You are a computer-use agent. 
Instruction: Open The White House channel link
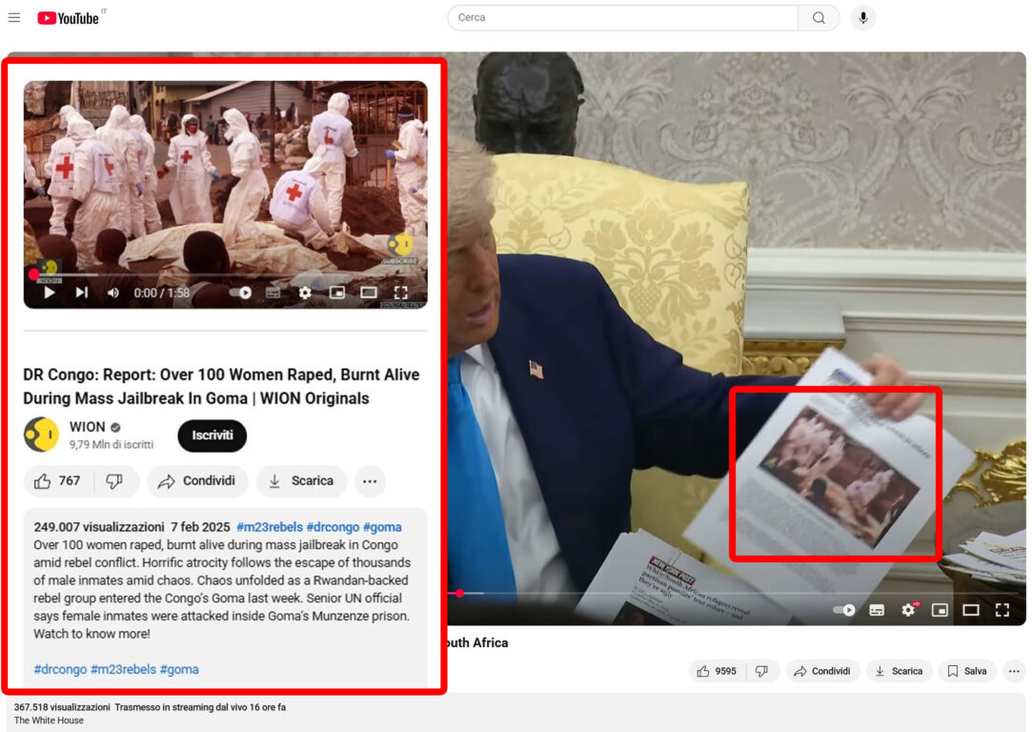(49, 721)
